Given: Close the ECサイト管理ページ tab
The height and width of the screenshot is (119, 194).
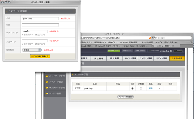Looking at the screenshot, I should pyautogui.click(x=153, y=46).
